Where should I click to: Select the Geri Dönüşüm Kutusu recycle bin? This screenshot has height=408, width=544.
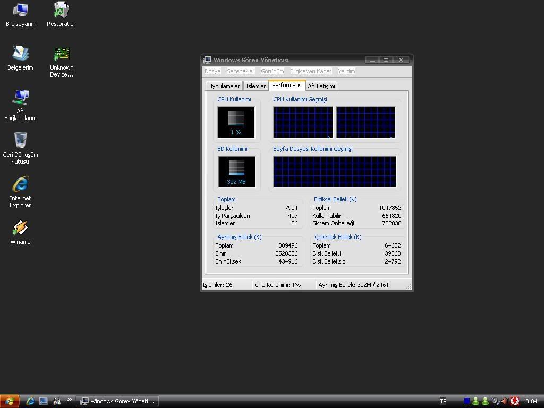21,149
